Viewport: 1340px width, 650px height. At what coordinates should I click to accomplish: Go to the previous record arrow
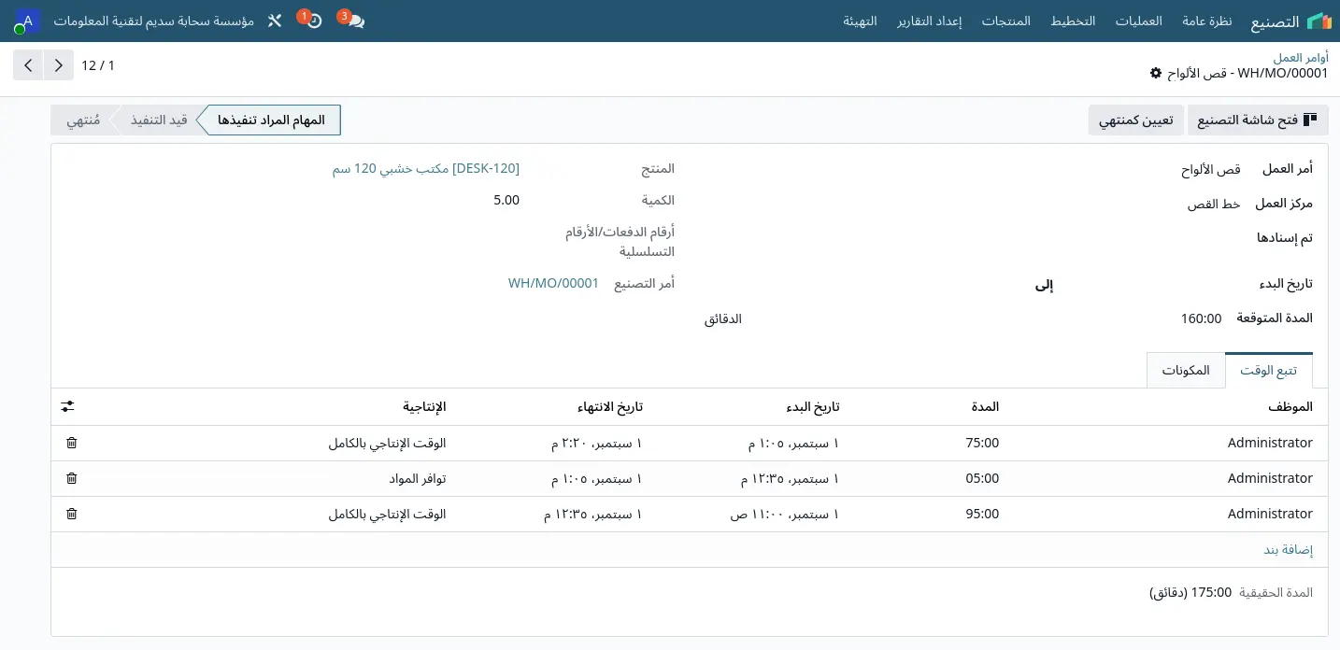[28, 65]
